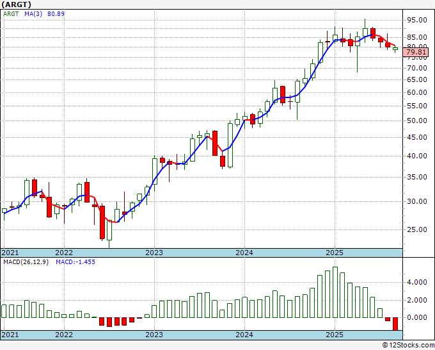The width and height of the screenshot is (435, 350).
Task: Click the 2022 label on MACD axis
Action: click(x=64, y=335)
